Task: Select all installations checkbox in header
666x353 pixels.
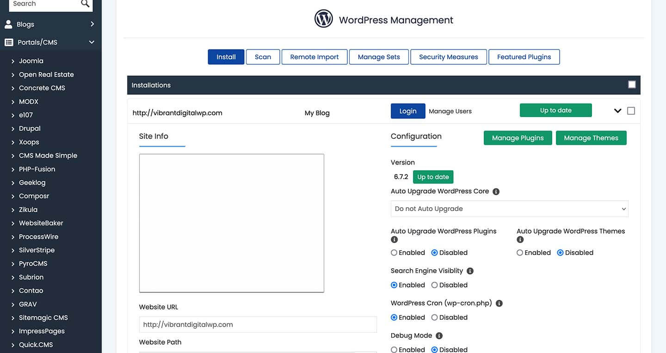Action: [x=632, y=85]
